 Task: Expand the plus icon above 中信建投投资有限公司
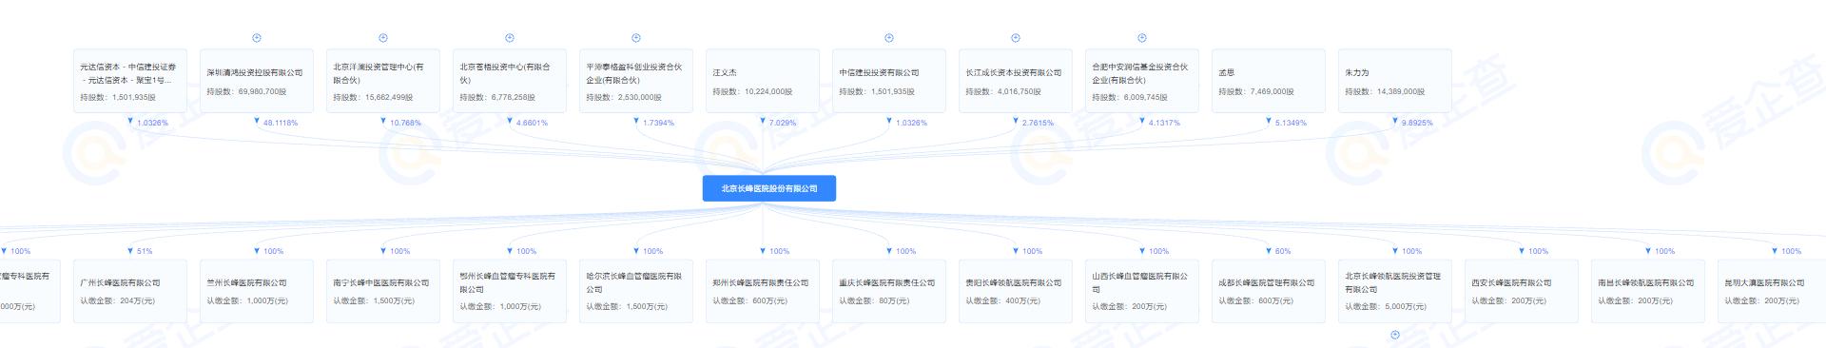click(889, 38)
